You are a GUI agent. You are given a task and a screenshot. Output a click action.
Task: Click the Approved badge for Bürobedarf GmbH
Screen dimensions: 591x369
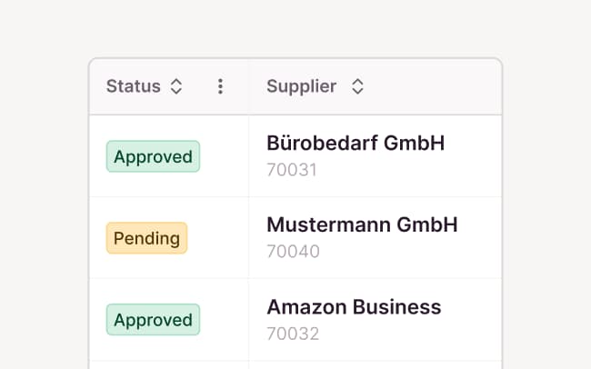click(x=153, y=156)
